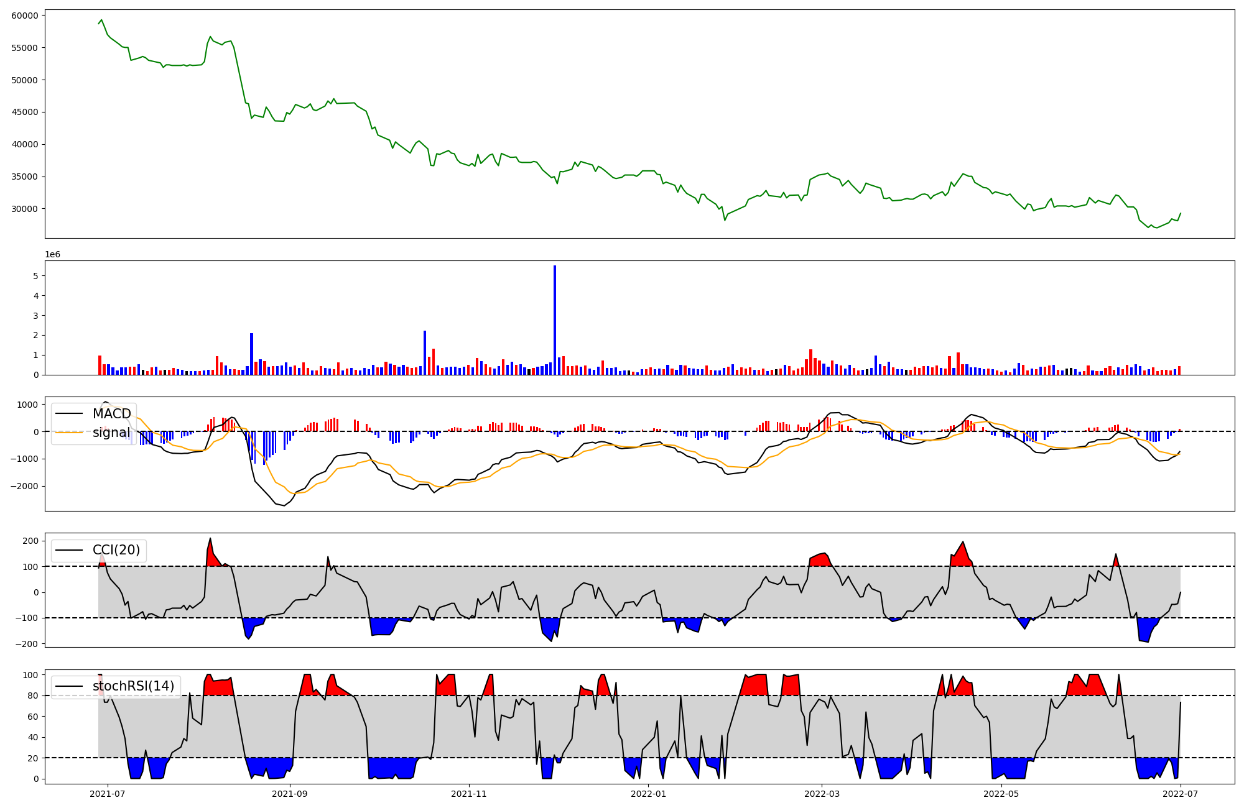Click the 30000 price axis tick label

24,209
